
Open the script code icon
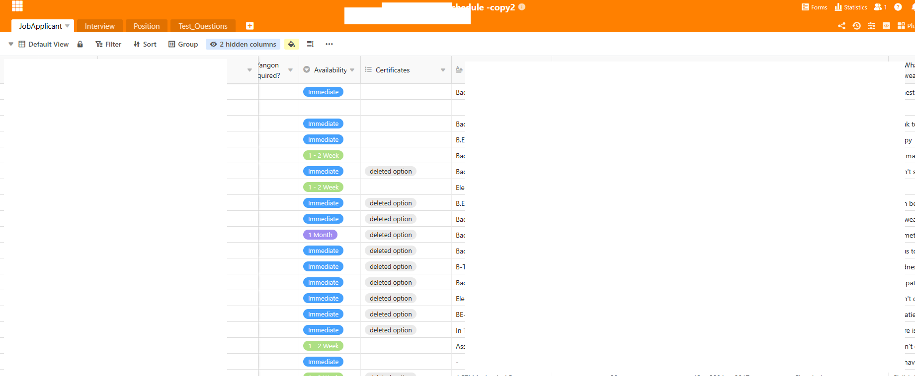click(886, 26)
